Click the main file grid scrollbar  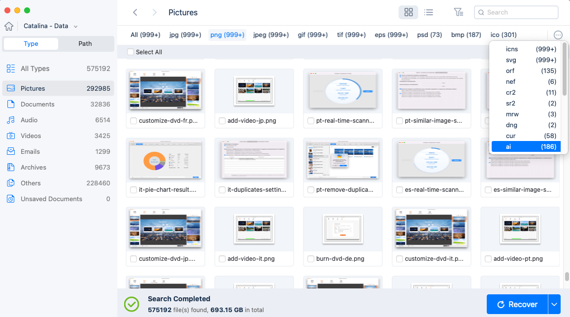tap(567, 277)
